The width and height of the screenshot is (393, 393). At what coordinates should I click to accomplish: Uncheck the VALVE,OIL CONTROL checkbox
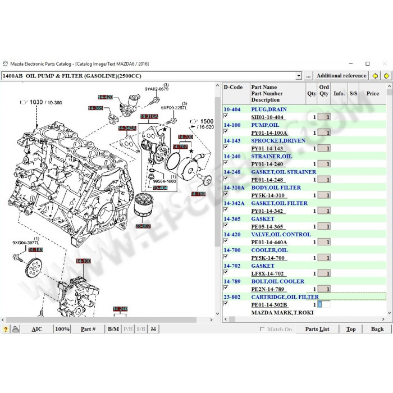[x=226, y=241]
